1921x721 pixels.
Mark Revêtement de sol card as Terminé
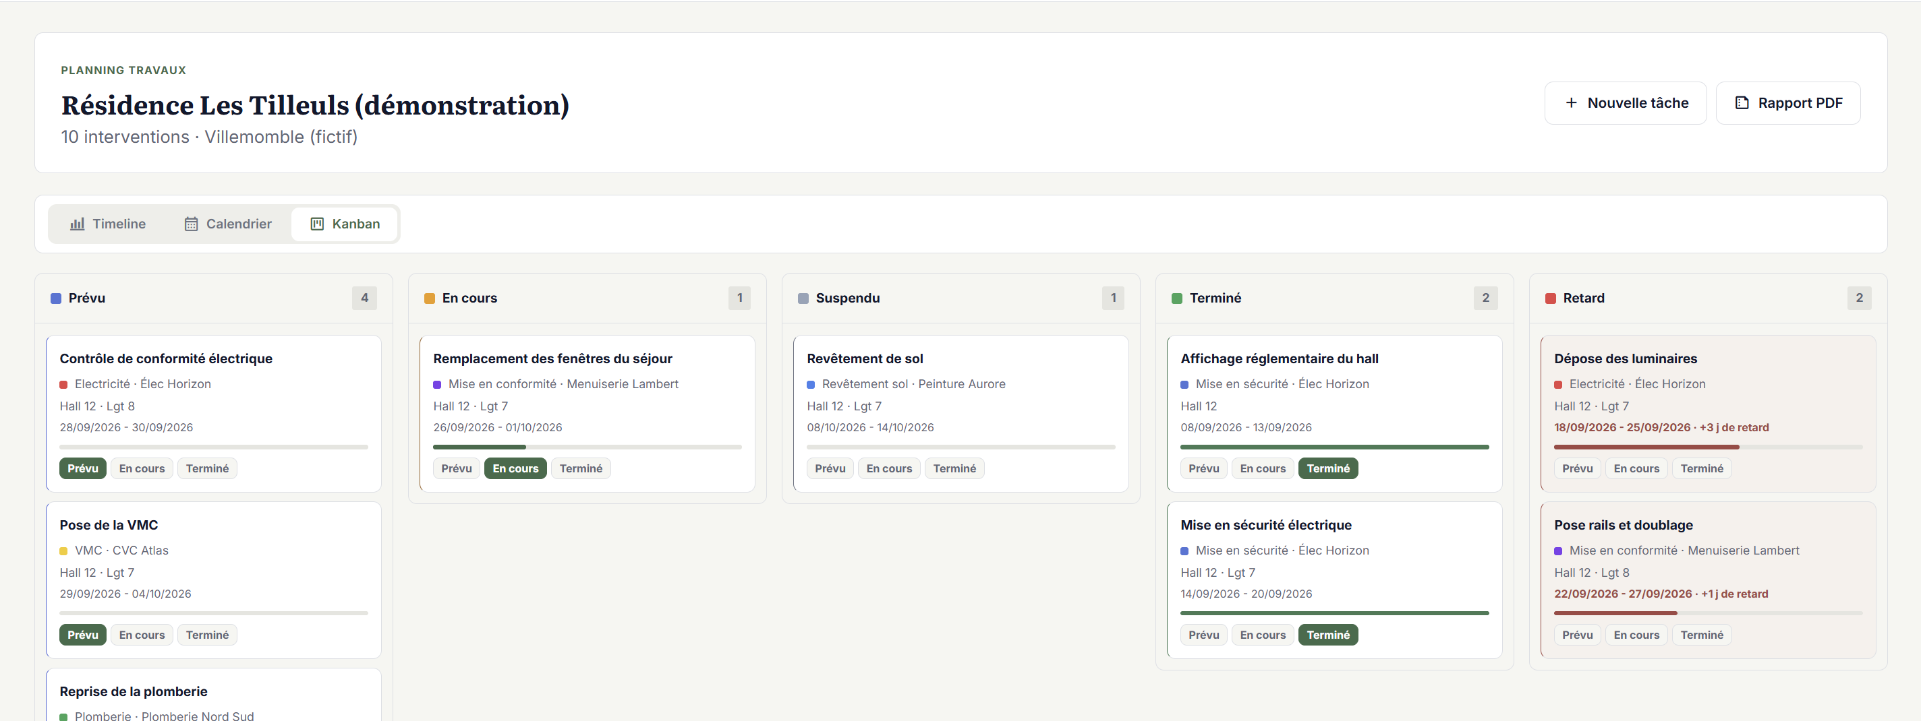954,468
